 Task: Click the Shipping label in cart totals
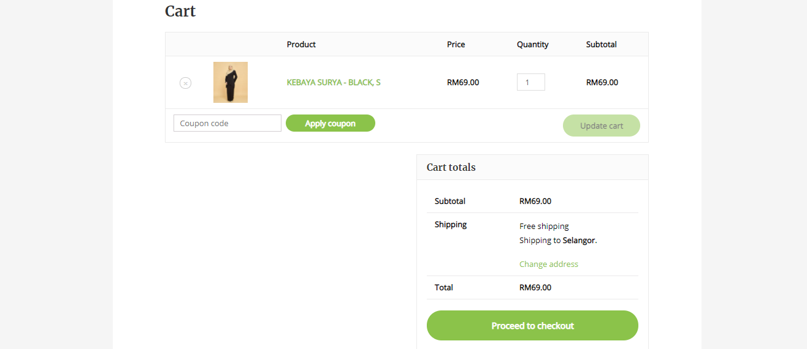coord(451,224)
